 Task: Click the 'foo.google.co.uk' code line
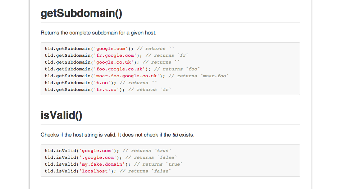(122, 69)
